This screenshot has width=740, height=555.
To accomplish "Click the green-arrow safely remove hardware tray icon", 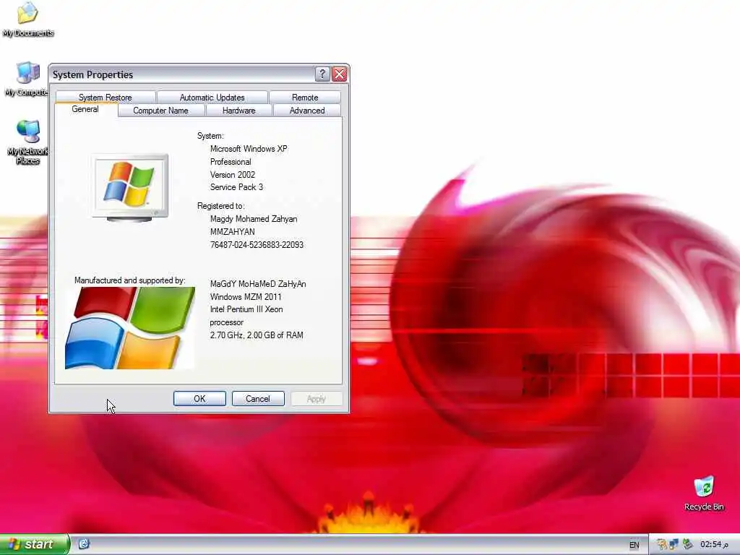I will click(688, 545).
